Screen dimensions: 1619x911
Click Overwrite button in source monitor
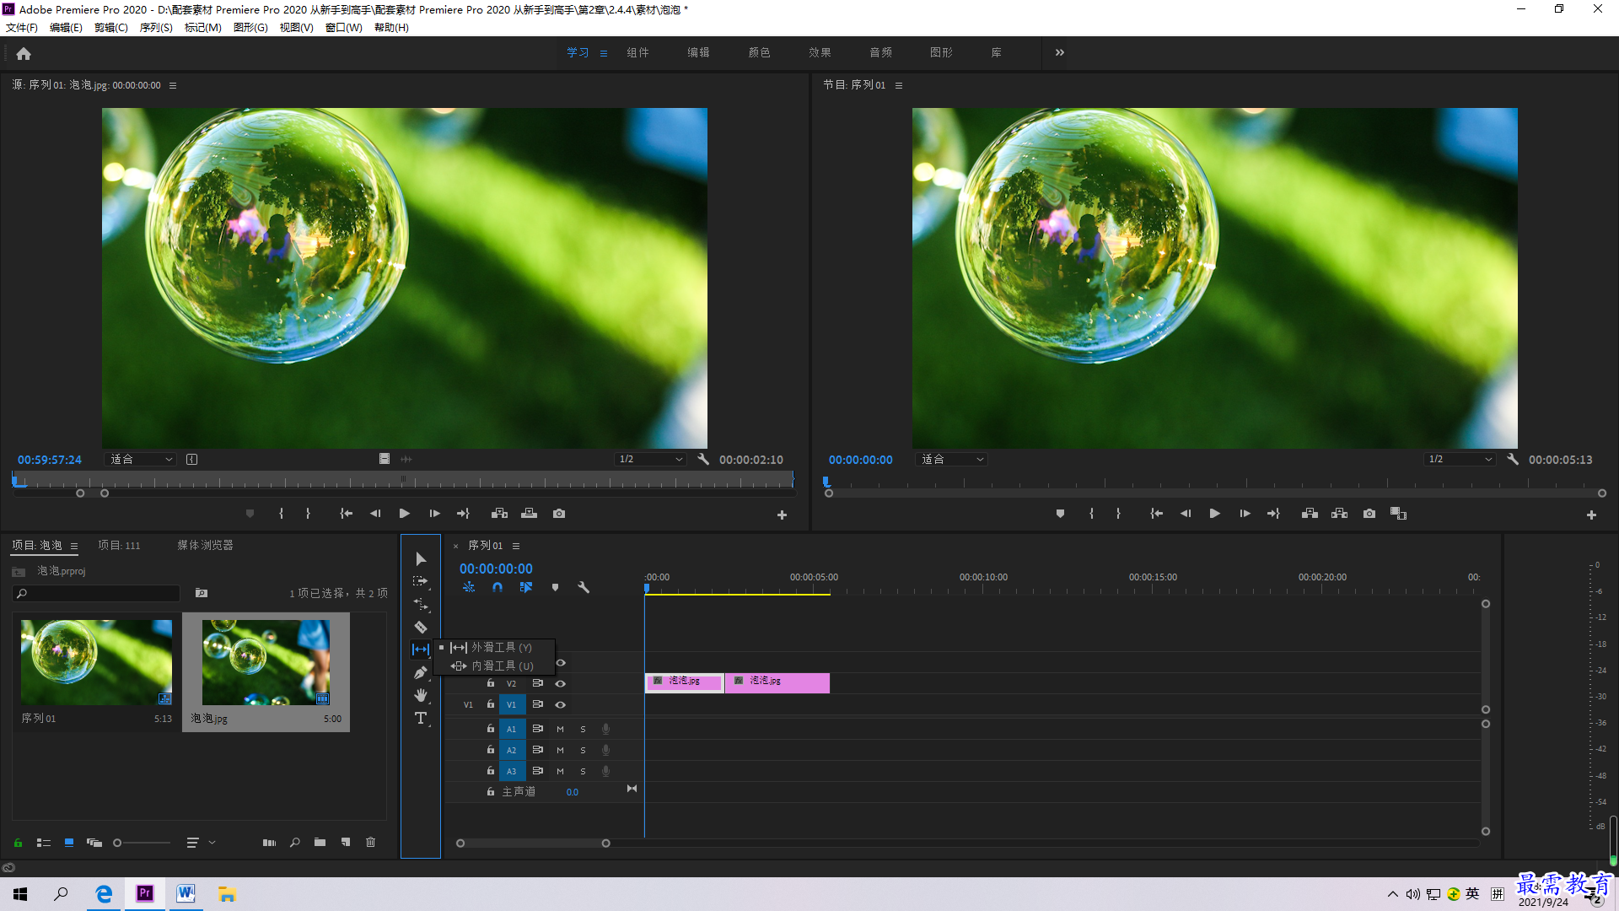tap(530, 514)
